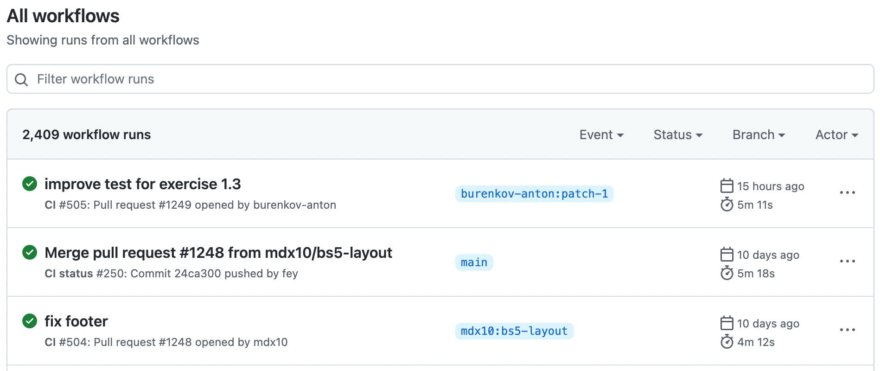Click the green success check beside 'improve test for exercise 1.3'
The width and height of the screenshot is (880, 371).
click(29, 184)
